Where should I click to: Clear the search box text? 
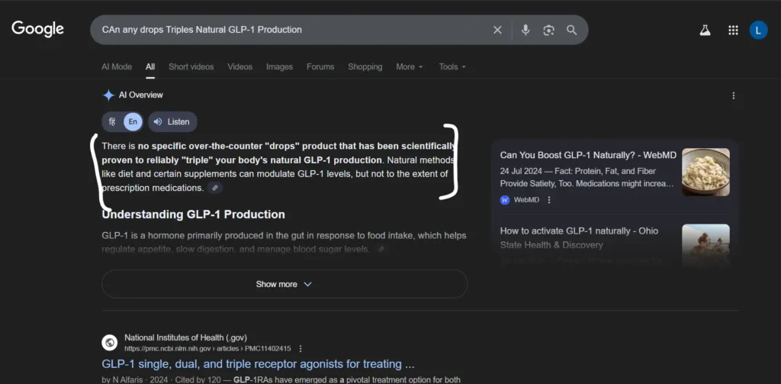(x=497, y=30)
